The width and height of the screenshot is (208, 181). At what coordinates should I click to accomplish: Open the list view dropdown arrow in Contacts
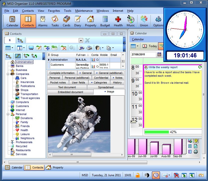pyautogui.click(x=12, y=48)
